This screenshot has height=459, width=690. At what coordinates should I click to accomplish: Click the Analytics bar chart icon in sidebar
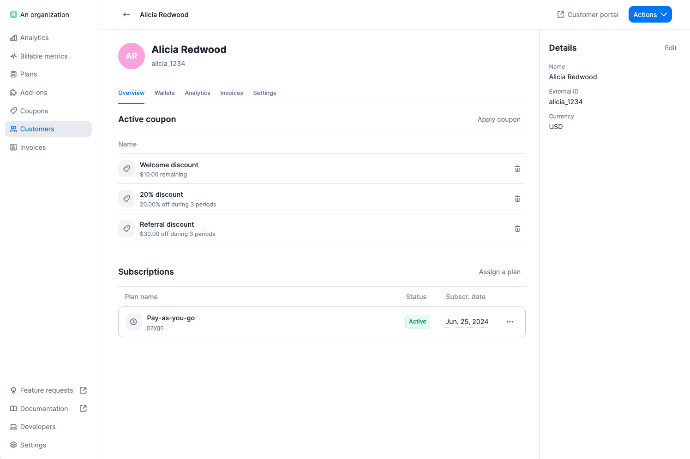13,38
